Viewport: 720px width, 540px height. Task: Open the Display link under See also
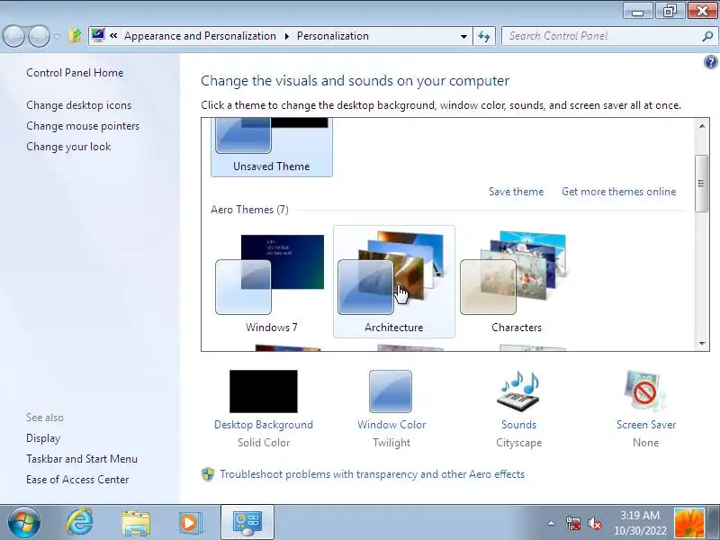pyautogui.click(x=43, y=438)
